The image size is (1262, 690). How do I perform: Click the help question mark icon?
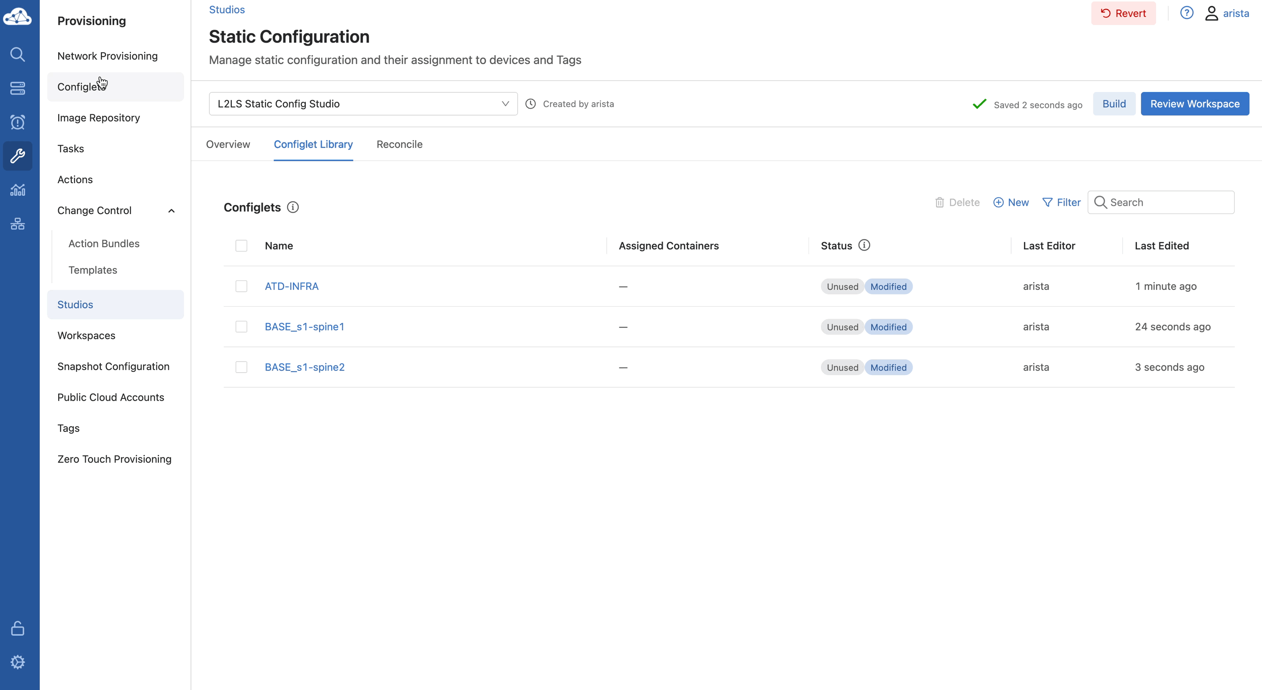point(1186,13)
